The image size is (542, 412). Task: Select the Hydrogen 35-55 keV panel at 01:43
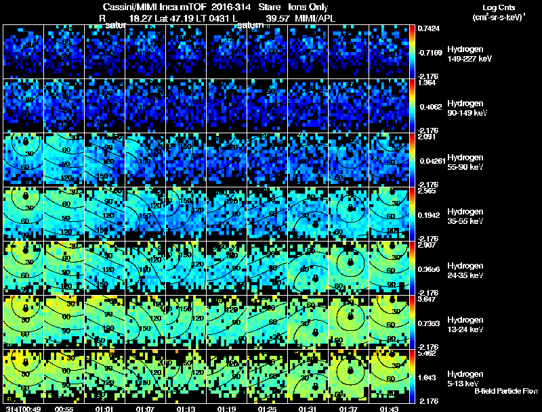click(389, 214)
